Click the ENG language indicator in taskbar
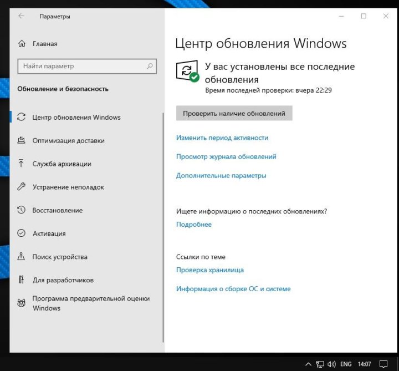Image resolution: width=399 pixels, height=371 pixels. (346, 364)
